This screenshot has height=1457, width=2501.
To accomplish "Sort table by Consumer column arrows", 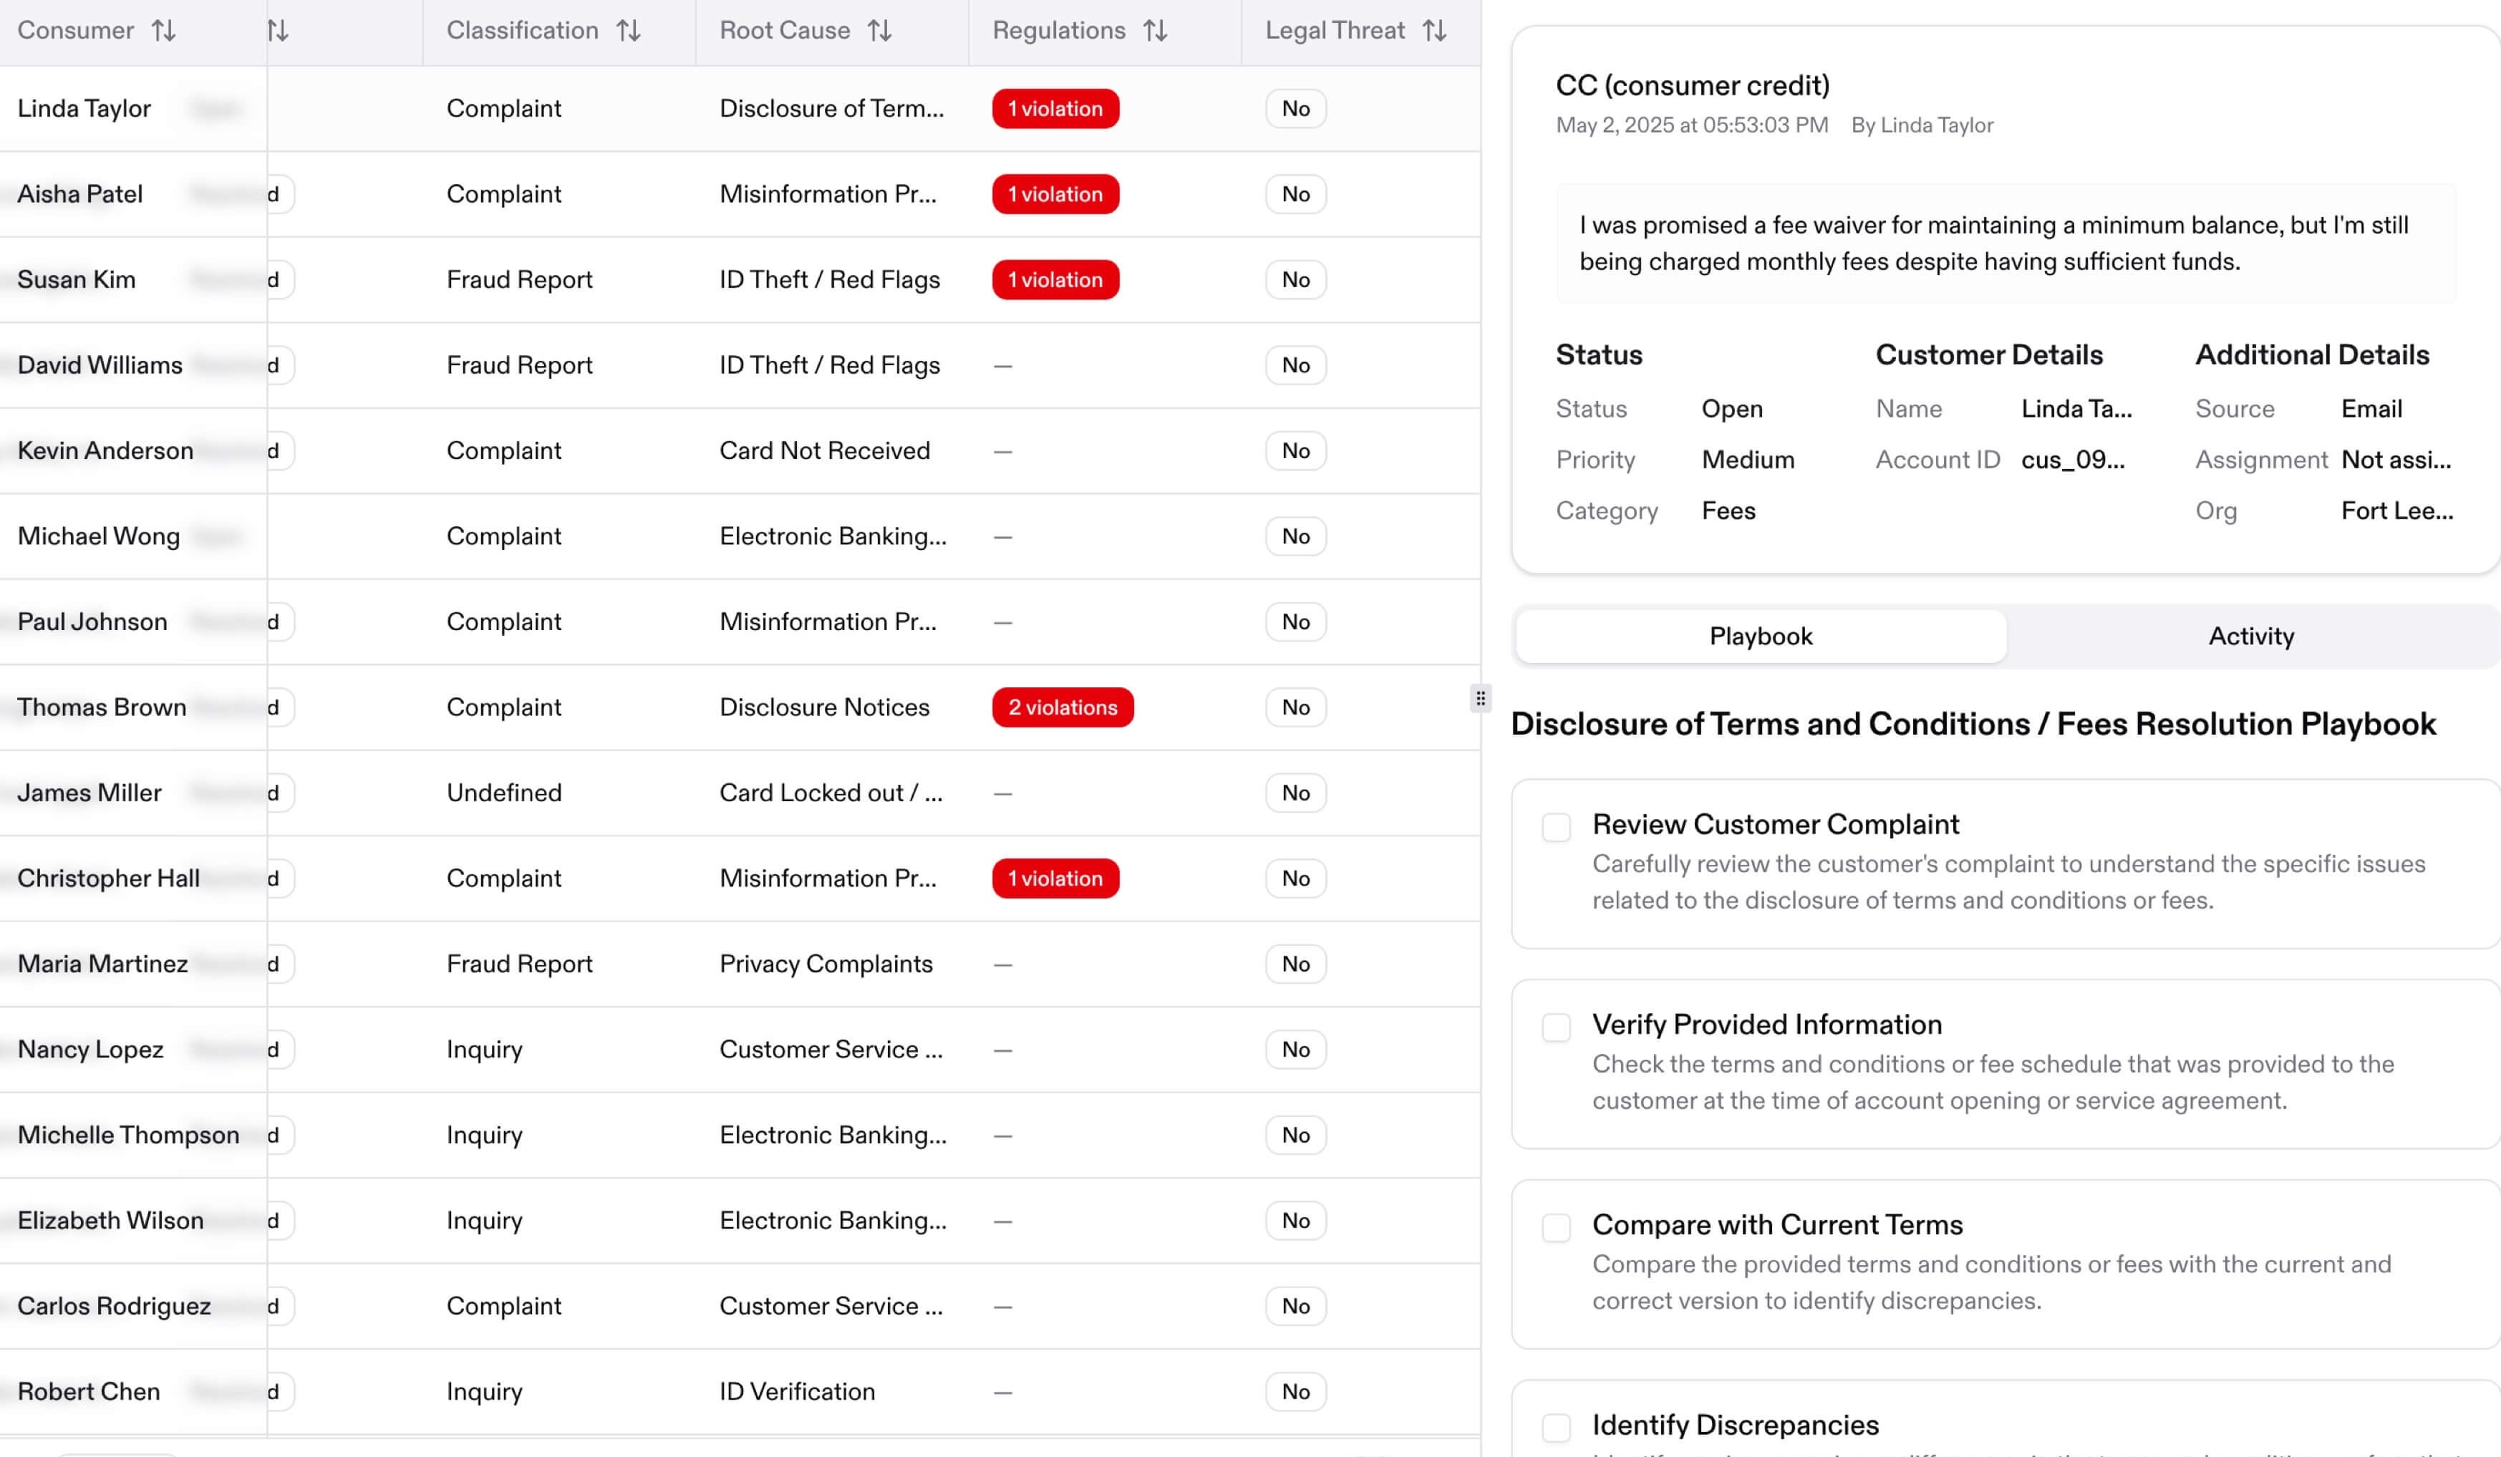I will [164, 31].
